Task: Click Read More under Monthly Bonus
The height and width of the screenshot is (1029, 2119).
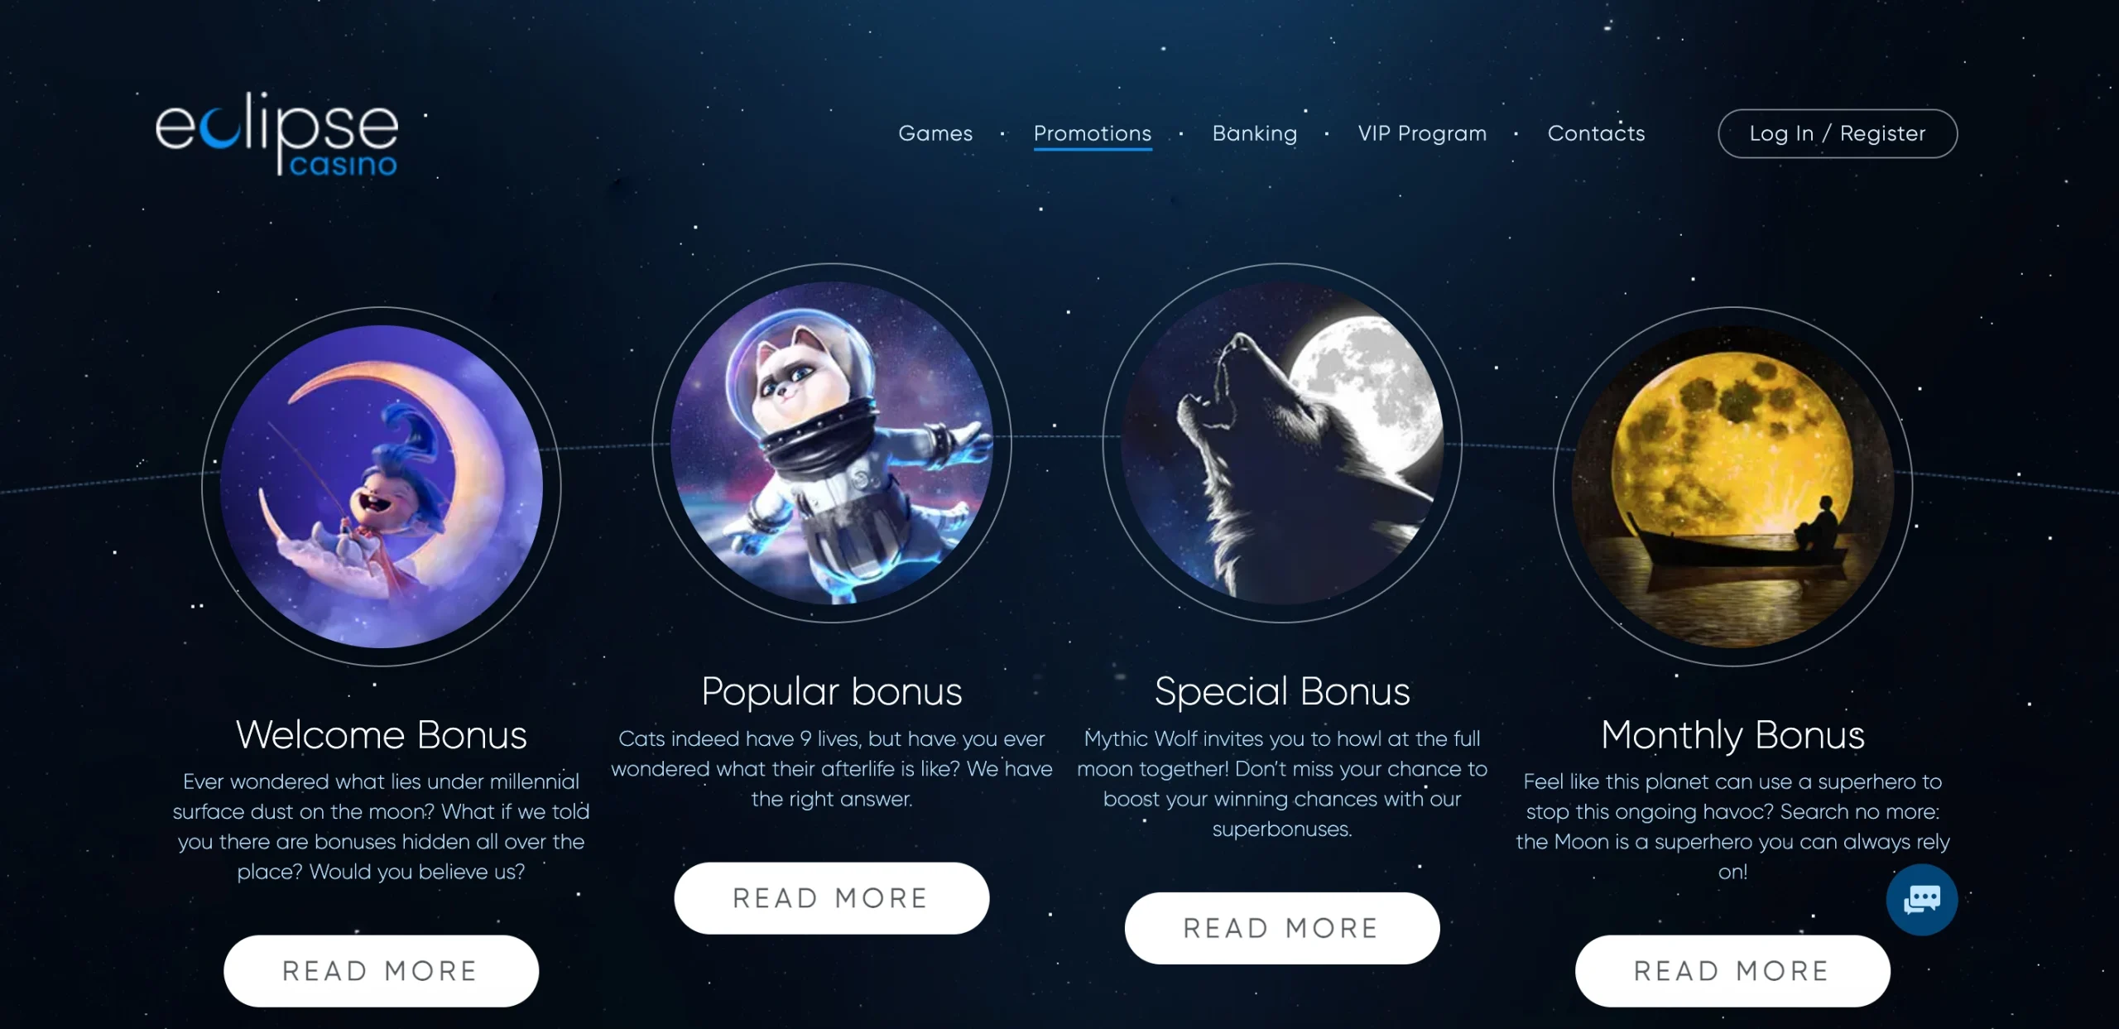Action: 1732,971
